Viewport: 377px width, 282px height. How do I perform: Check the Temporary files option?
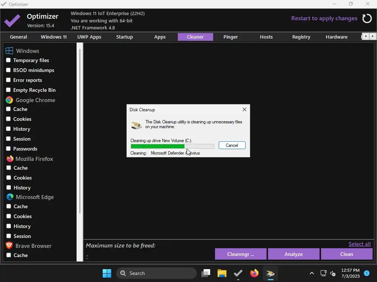(x=8, y=60)
